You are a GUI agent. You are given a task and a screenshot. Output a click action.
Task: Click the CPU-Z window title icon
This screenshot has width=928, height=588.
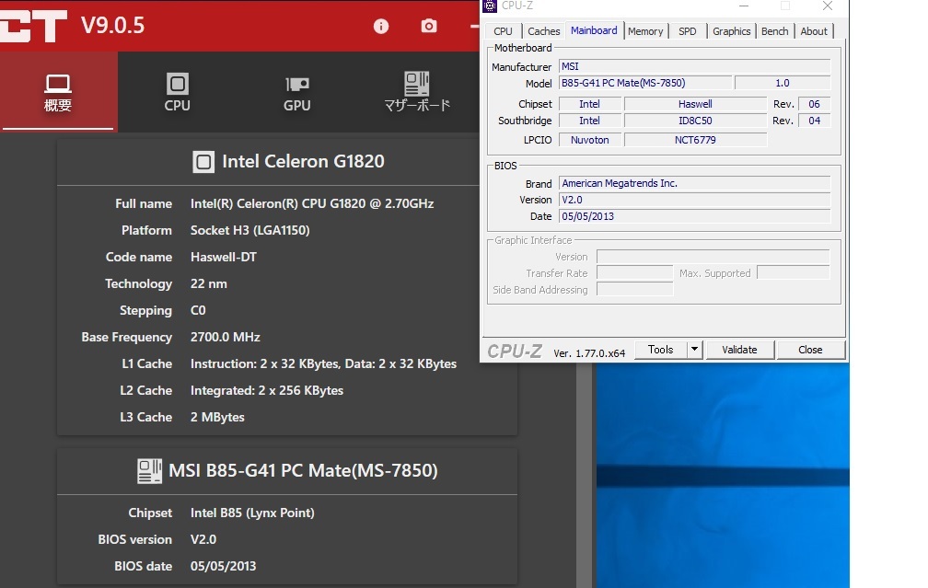490,6
